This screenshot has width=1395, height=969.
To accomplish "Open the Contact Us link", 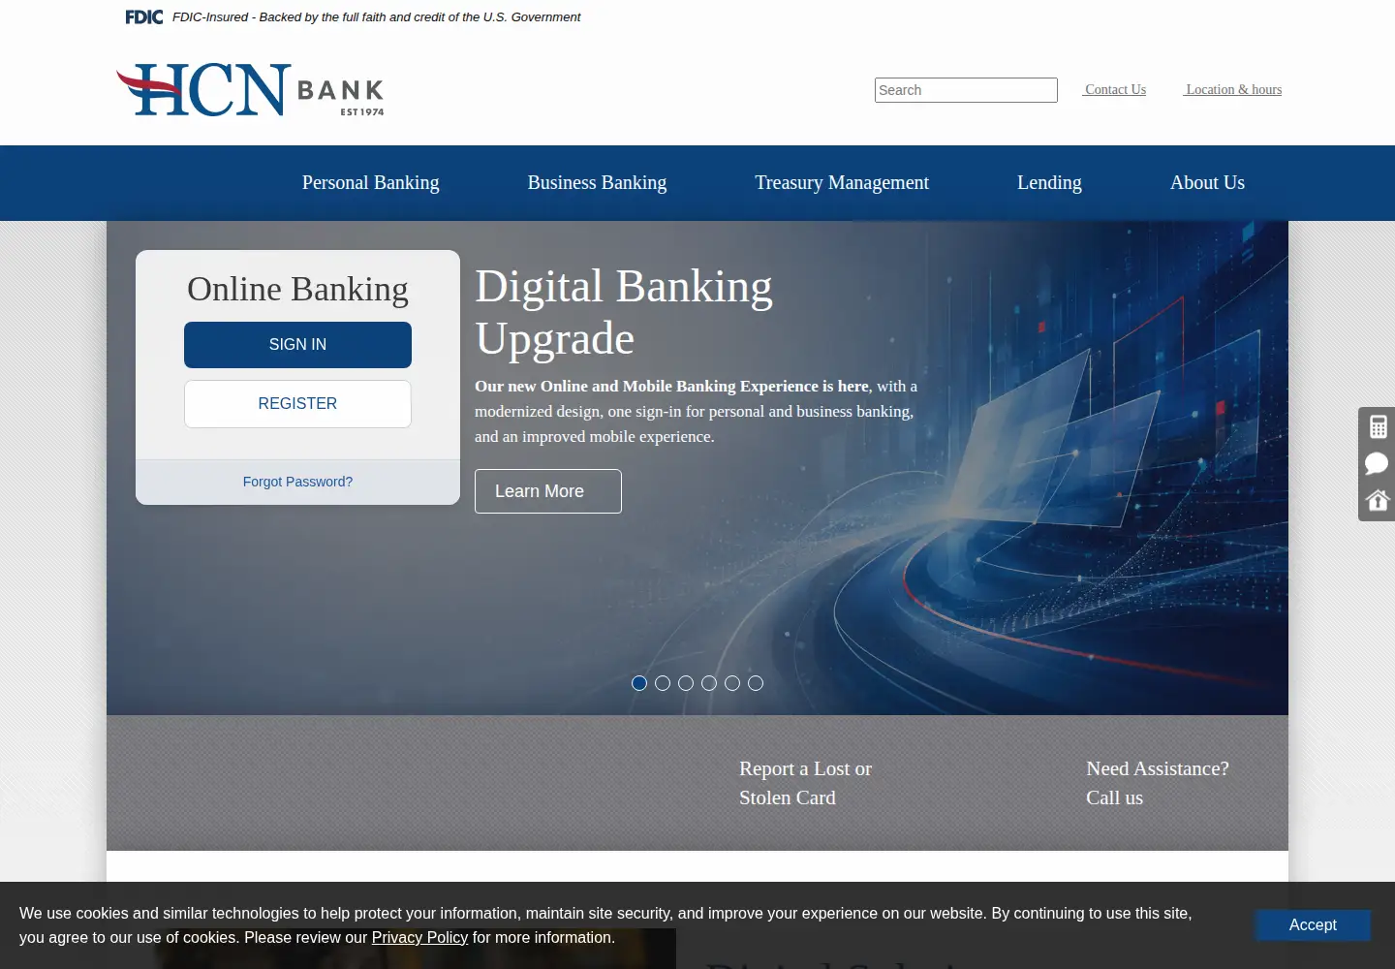I will pyautogui.click(x=1114, y=89).
